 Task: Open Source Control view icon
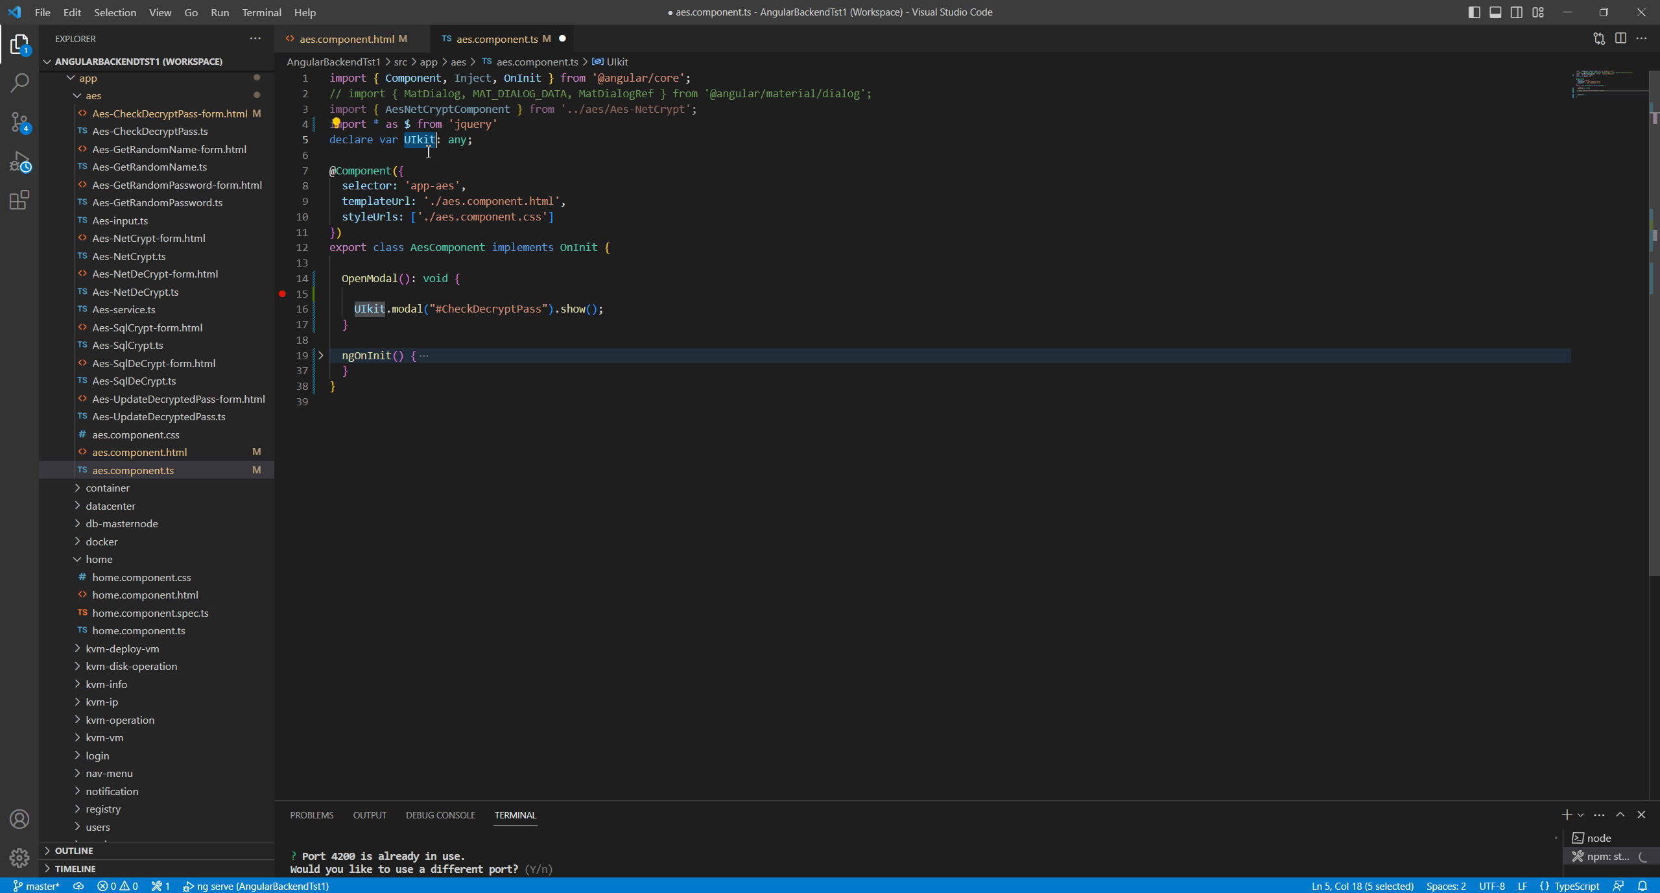pyautogui.click(x=19, y=121)
